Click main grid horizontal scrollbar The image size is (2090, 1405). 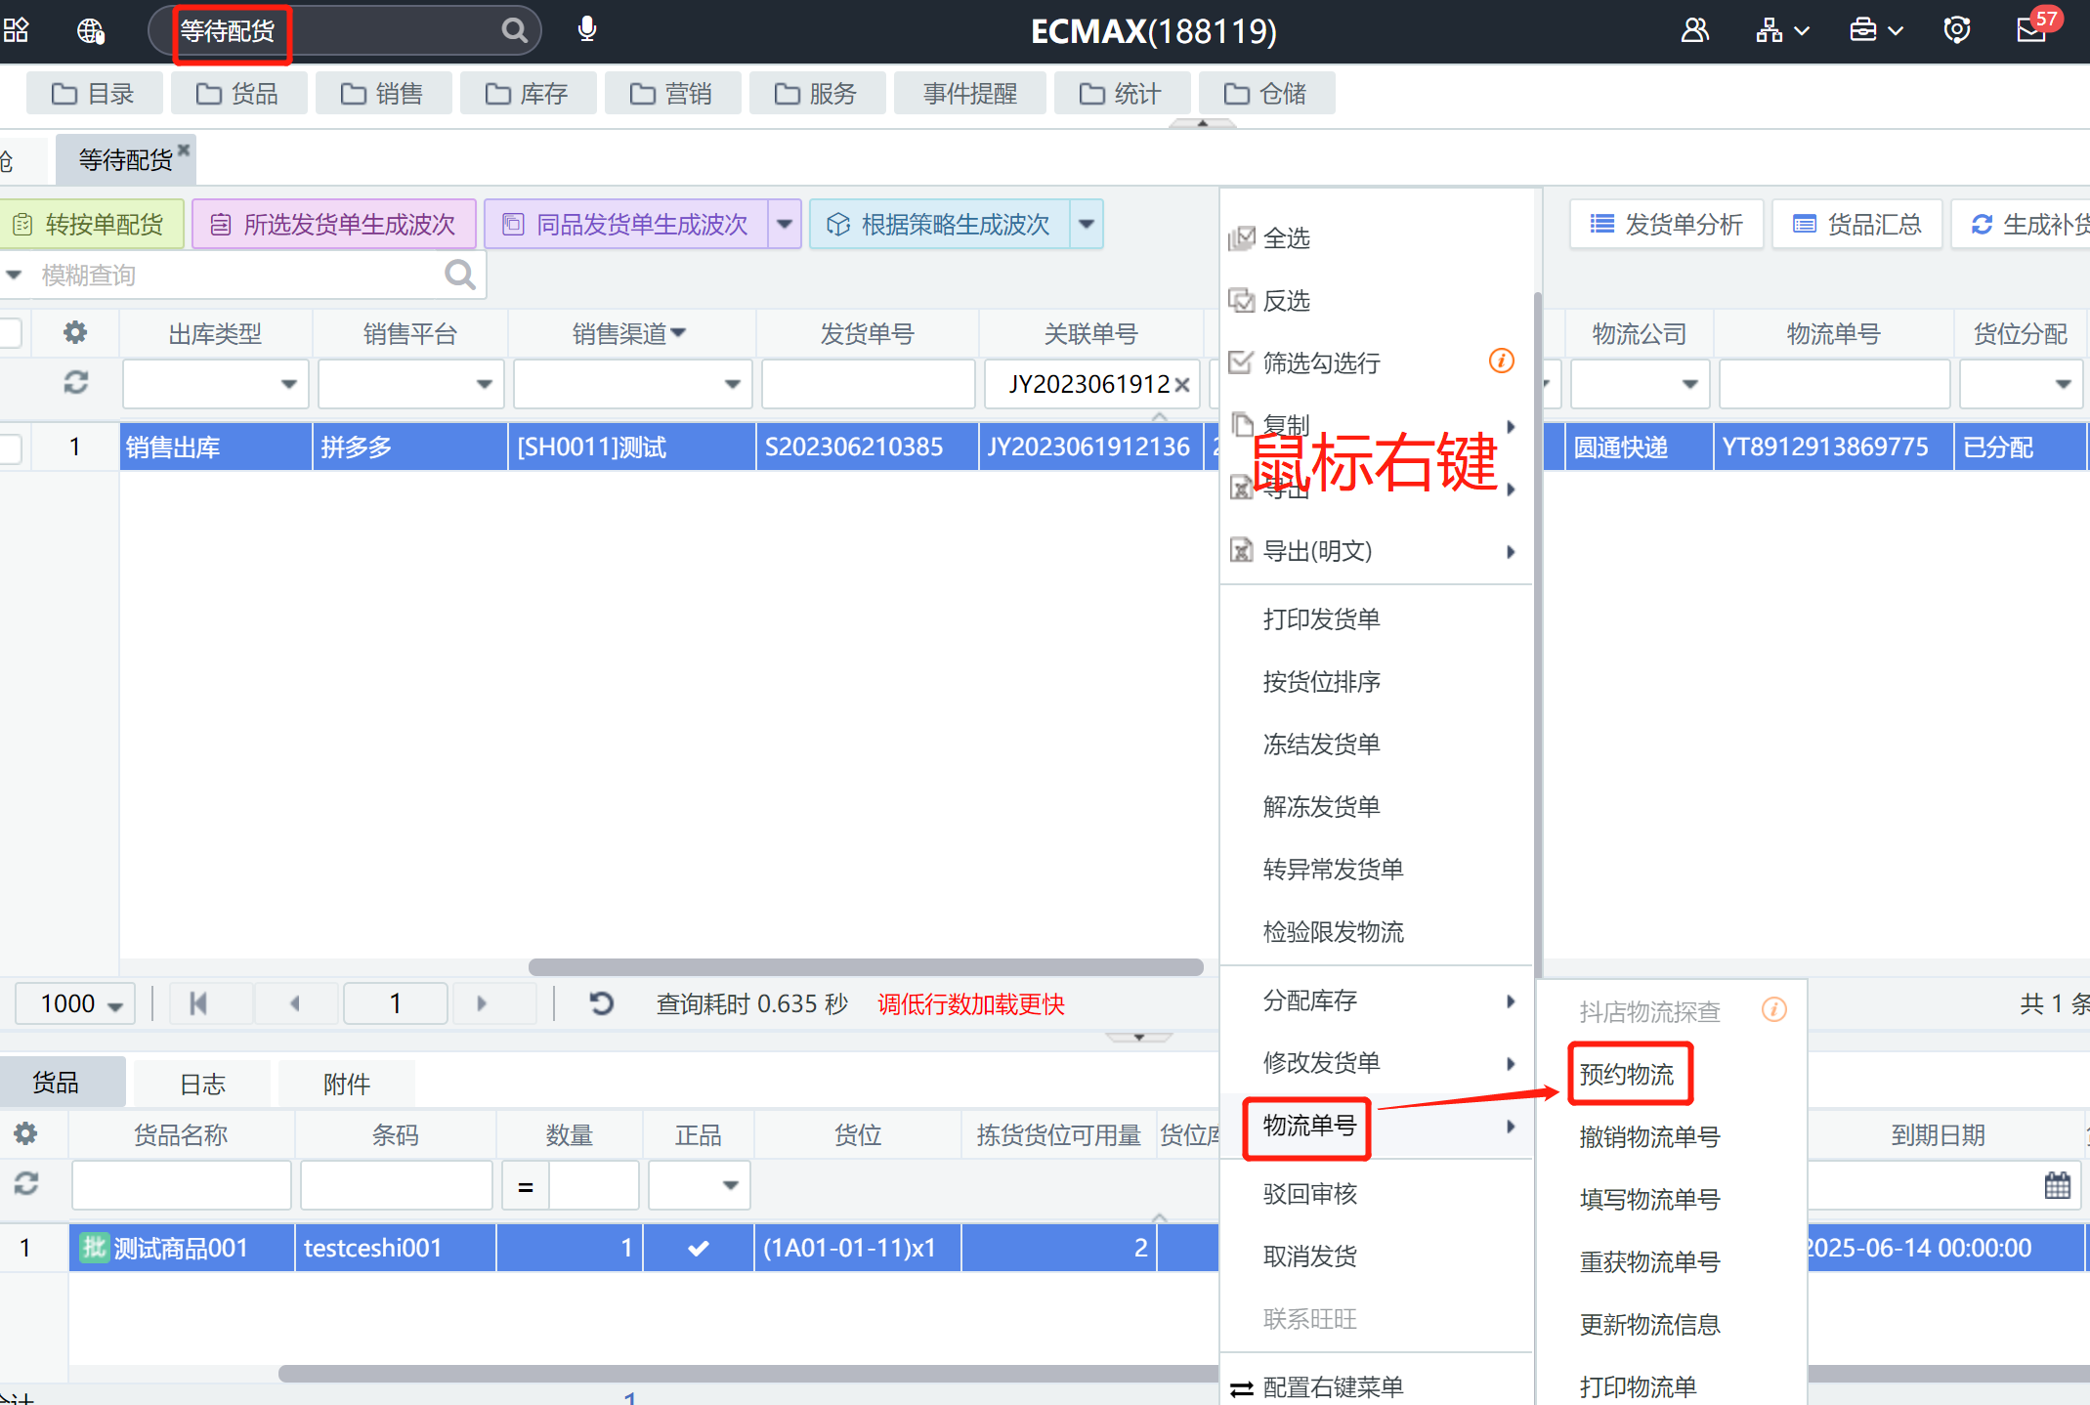(x=866, y=966)
